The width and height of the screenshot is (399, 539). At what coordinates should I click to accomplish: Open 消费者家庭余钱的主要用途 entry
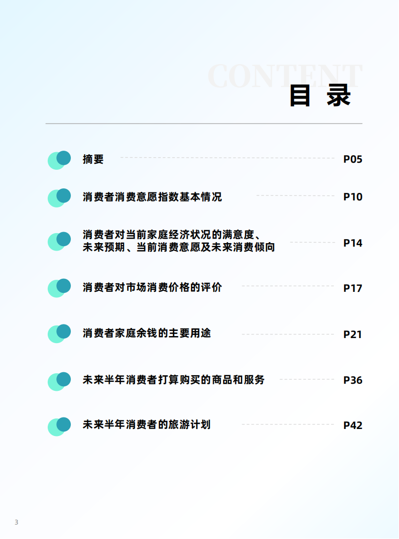click(147, 333)
